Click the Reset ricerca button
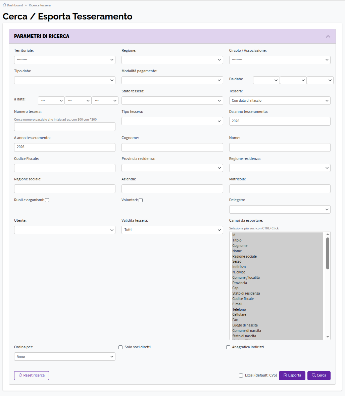The height and width of the screenshot is (396, 345). pyautogui.click(x=32, y=376)
